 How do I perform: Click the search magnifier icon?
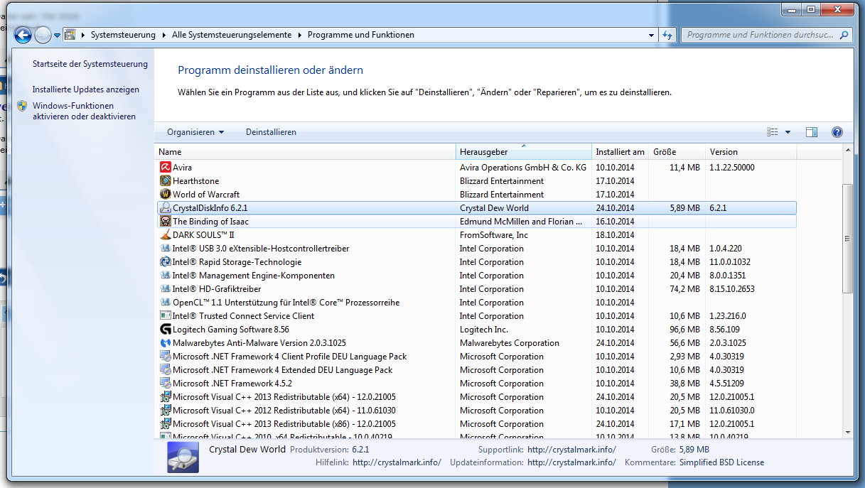pyautogui.click(x=844, y=34)
